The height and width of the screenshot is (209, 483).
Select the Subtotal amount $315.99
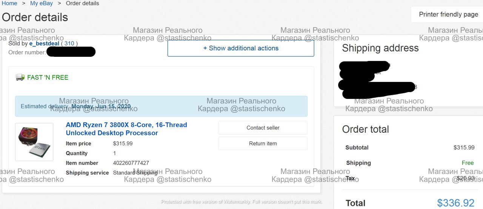[x=464, y=148]
